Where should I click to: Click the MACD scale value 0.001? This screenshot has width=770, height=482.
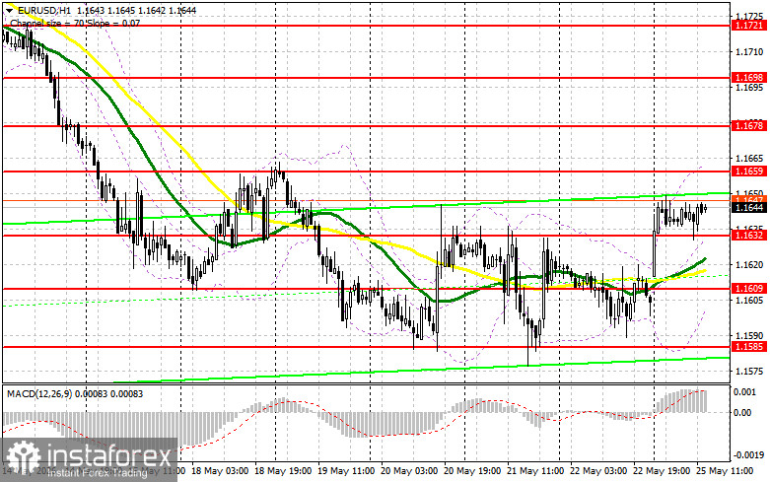pyautogui.click(x=744, y=392)
